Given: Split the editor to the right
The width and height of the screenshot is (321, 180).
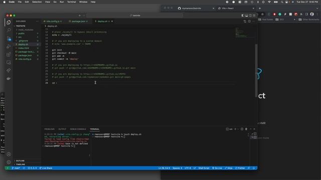Looking at the screenshot, I should point(249,21).
